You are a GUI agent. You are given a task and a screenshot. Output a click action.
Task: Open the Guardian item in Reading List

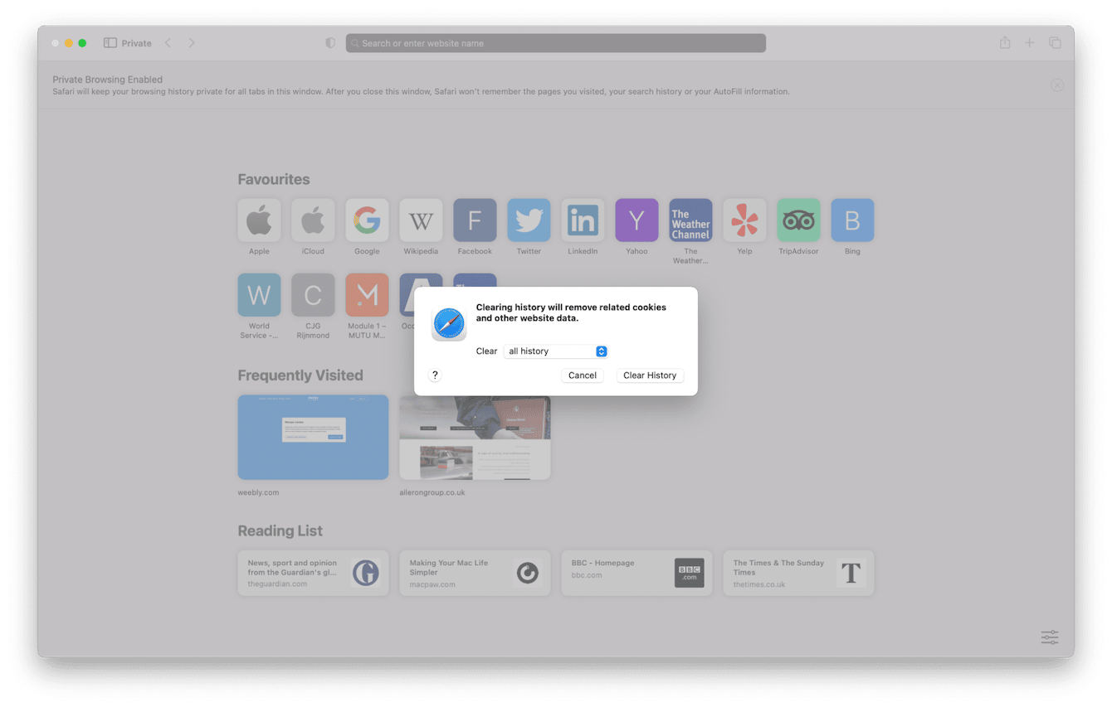coord(313,573)
